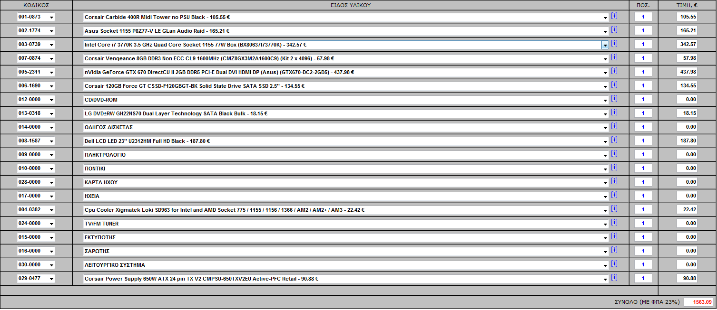
Task: Open info link for Dell LCD U2312HM
Action: (614, 140)
